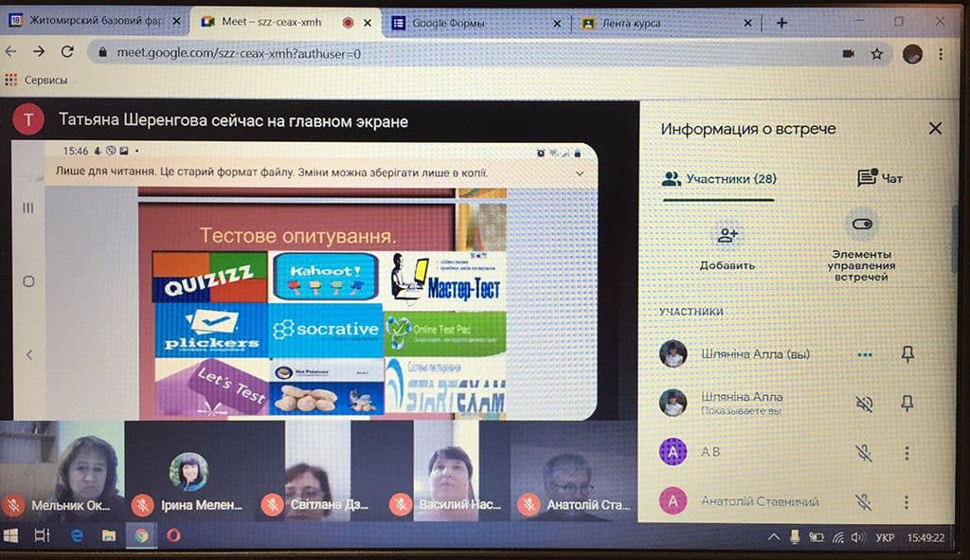Image resolution: width=970 pixels, height=560 pixels.
Task: Mute Анатолій Ставничий microphone icon
Action: 864,502
